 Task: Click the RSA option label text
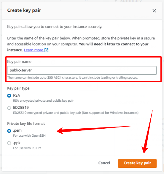[x=17, y=95]
